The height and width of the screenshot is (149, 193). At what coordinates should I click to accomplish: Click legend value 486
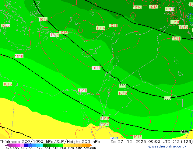(16, 148)
